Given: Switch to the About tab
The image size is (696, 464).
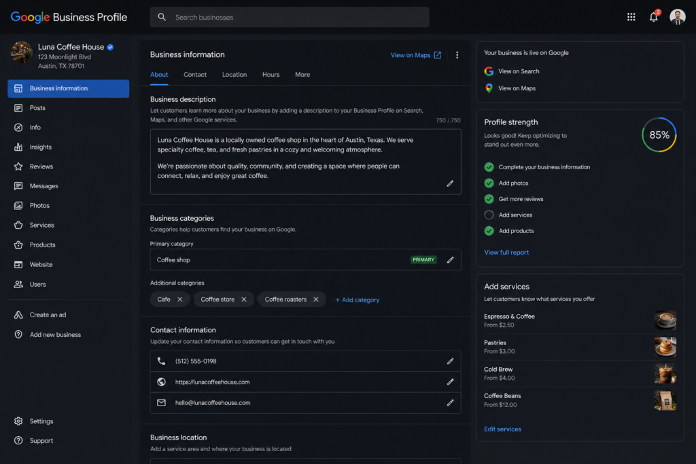Looking at the screenshot, I should 159,75.
